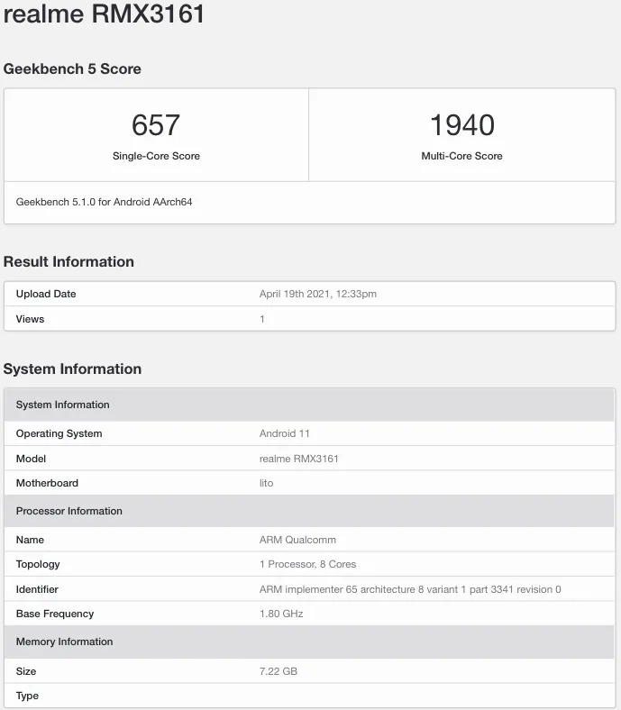This screenshot has height=710, width=621.
Task: Click the Single-Core Score label
Action: tap(156, 156)
